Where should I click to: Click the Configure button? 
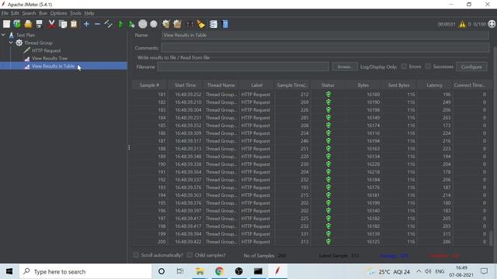coord(471,67)
